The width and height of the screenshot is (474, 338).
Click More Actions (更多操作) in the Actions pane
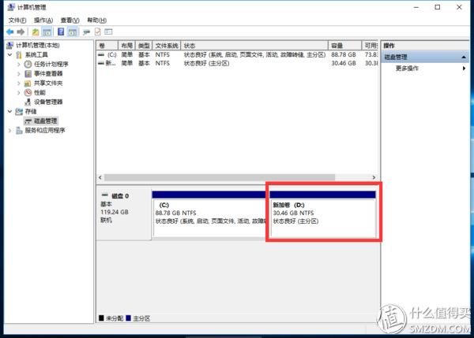tap(407, 69)
